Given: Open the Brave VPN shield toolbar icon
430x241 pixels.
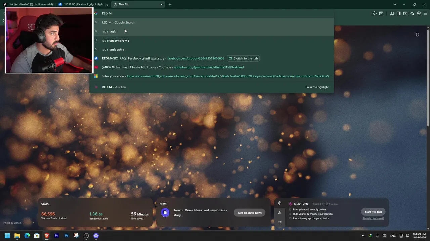Looking at the screenshot, I should pos(419,13).
